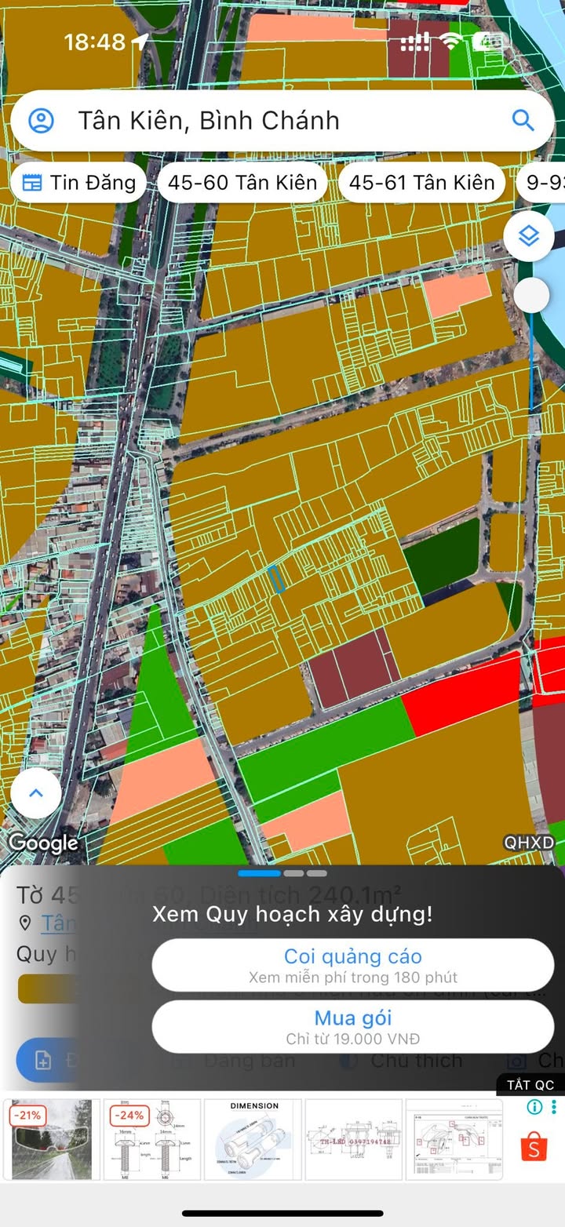Click the Tin Đăng calendar icon
The width and height of the screenshot is (565, 1227).
(31, 183)
